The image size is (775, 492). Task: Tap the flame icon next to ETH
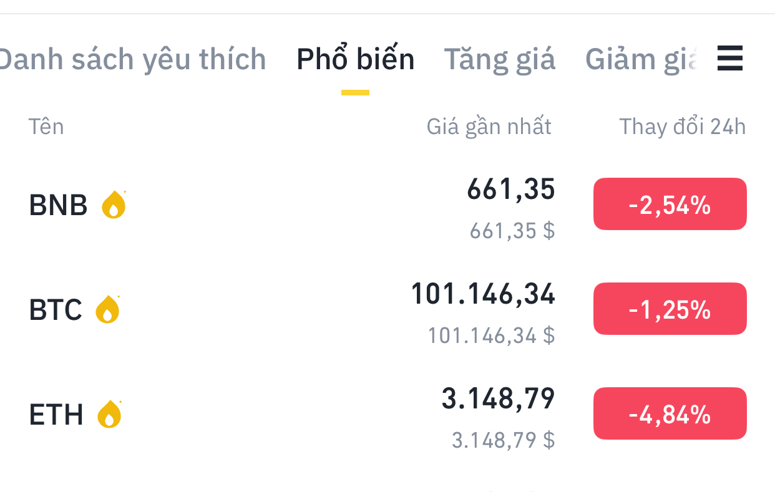pos(109,414)
